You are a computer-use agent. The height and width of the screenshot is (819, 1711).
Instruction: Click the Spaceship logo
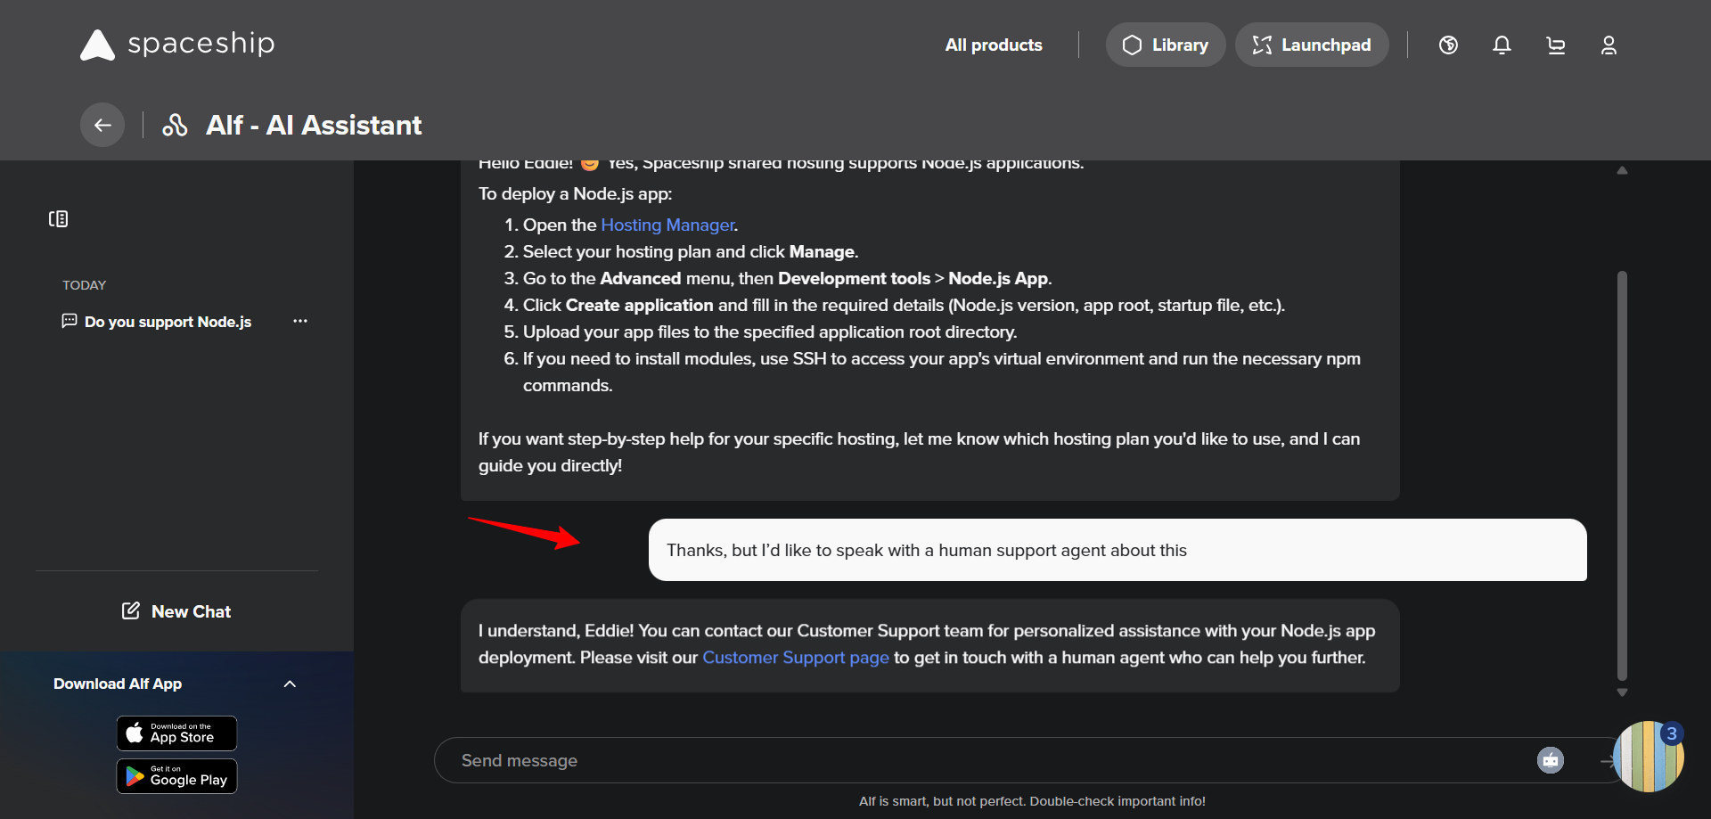coord(177,45)
